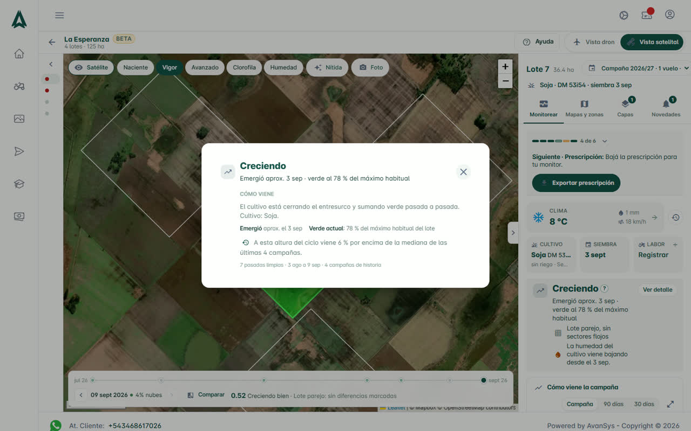The width and height of the screenshot is (691, 431).
Task: Click the weather history clock icon
Action: 675,218
